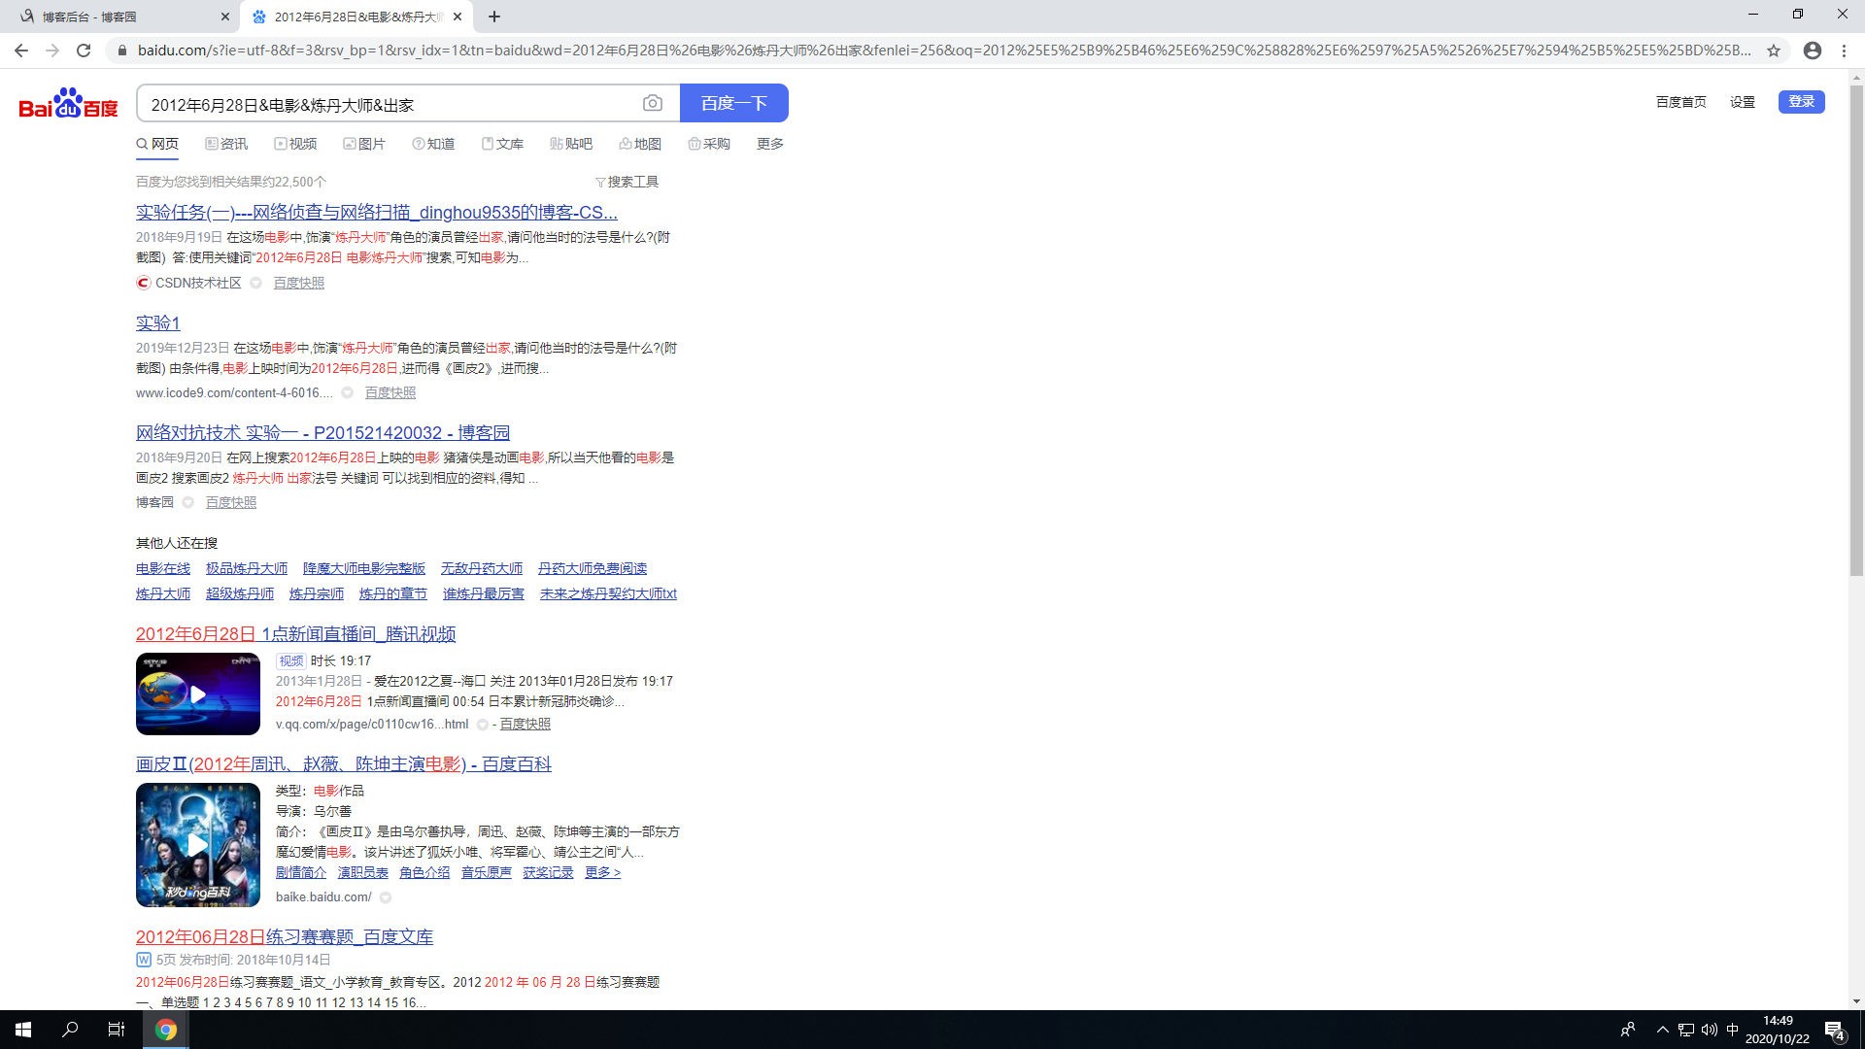This screenshot has height=1049, width=1865.
Task: Open Chrome profile account icon
Action: pos(1812,51)
